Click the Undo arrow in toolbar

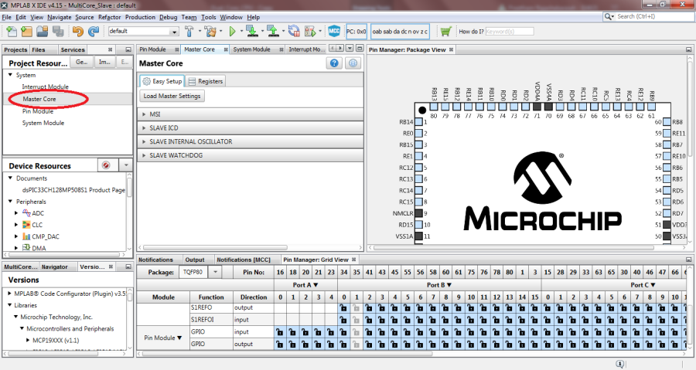click(x=78, y=32)
